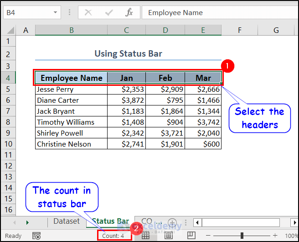Image resolution: width=299 pixels, height=242 pixels.
Task: Click the Using Status Bar title cell
Action: 128,54
